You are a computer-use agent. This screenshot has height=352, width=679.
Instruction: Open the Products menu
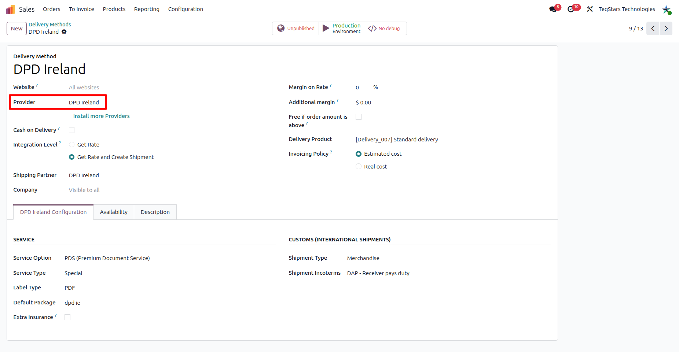[x=114, y=9]
